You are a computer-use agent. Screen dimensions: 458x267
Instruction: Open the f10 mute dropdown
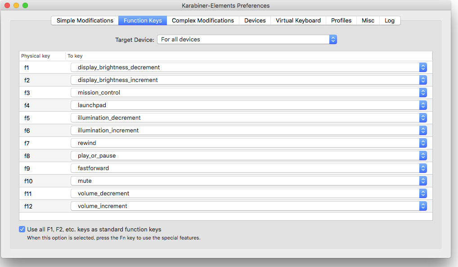click(x=248, y=181)
